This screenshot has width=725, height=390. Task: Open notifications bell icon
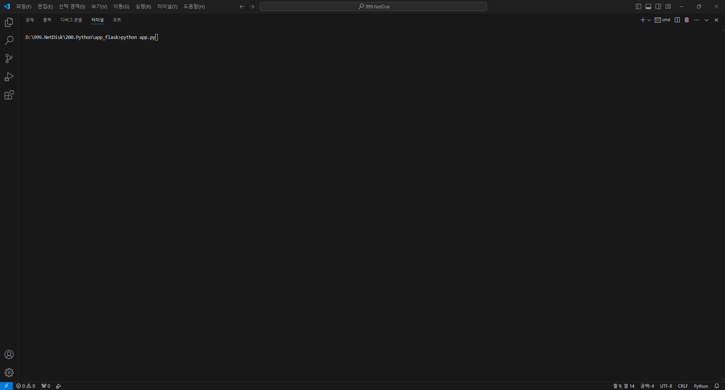717,386
